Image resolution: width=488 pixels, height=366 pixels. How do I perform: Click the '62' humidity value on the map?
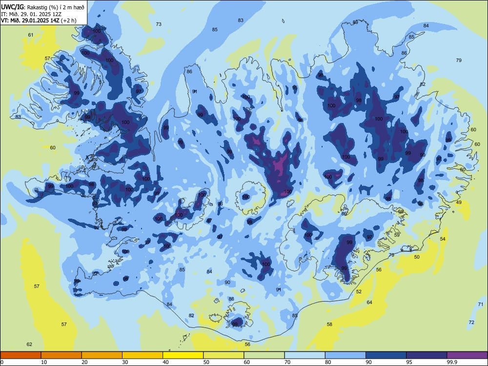click(x=29, y=344)
